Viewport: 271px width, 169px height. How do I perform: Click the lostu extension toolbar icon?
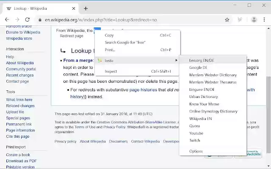click(240, 20)
